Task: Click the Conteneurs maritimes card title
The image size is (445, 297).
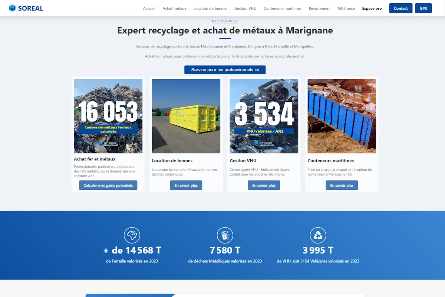Action: tap(331, 161)
